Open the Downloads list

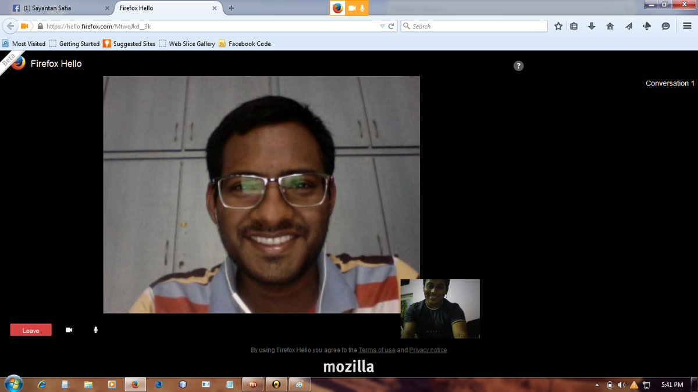click(x=592, y=26)
